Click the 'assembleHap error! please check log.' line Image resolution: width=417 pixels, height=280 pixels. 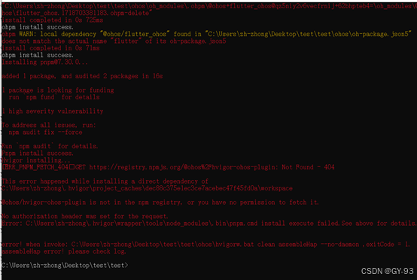pos(64,251)
